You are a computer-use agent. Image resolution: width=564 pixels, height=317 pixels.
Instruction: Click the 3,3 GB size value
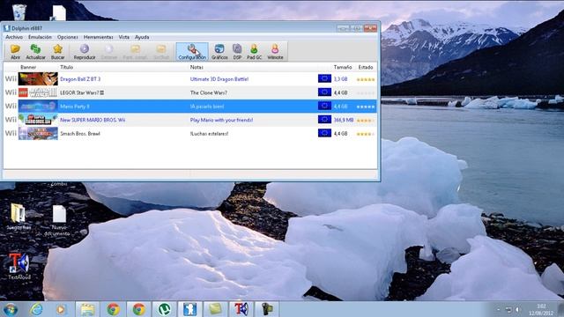340,79
